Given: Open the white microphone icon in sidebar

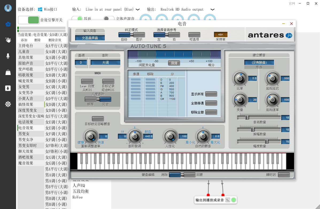Looking at the screenshot, I should 8,56.
